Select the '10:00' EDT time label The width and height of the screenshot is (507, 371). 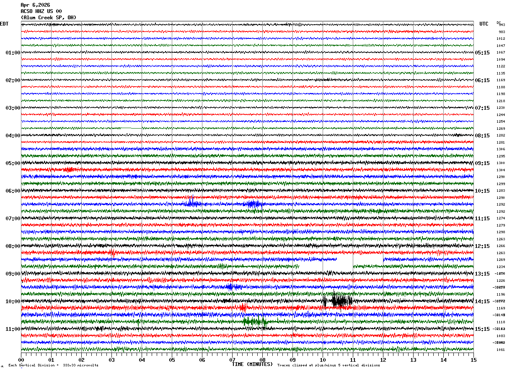pos(13,301)
